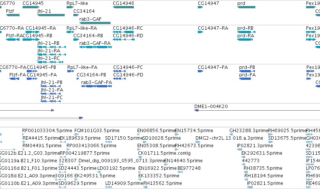The height and width of the screenshot is (189, 320).
Task: Click EST RH13562.5prime
Action: pos(163,183)
